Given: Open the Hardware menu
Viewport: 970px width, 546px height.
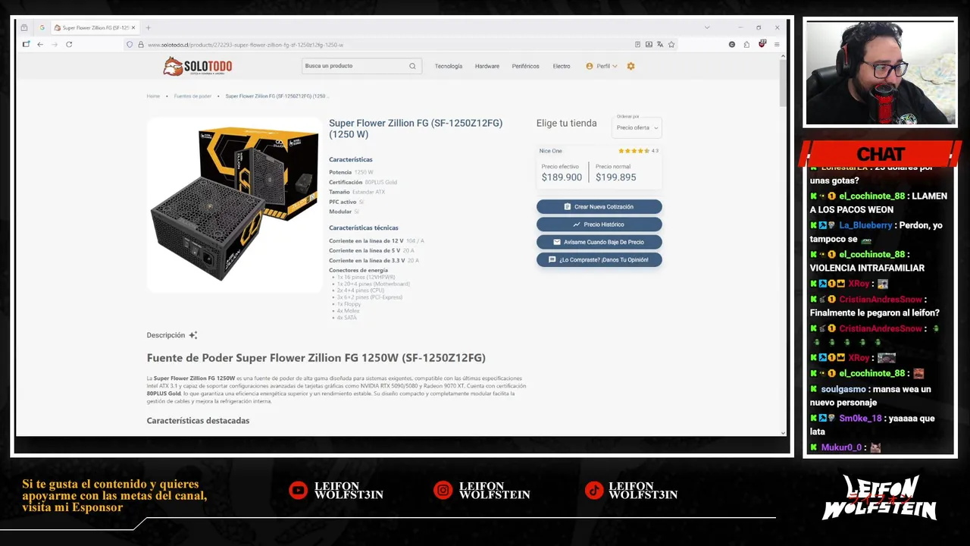Looking at the screenshot, I should point(487,66).
